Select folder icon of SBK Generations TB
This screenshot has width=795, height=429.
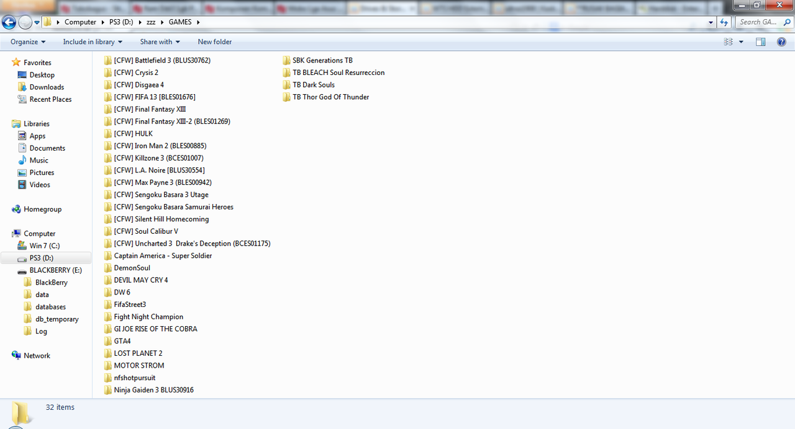pos(286,60)
